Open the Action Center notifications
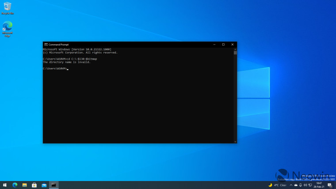Screen dimensions: 336x189 330,185
